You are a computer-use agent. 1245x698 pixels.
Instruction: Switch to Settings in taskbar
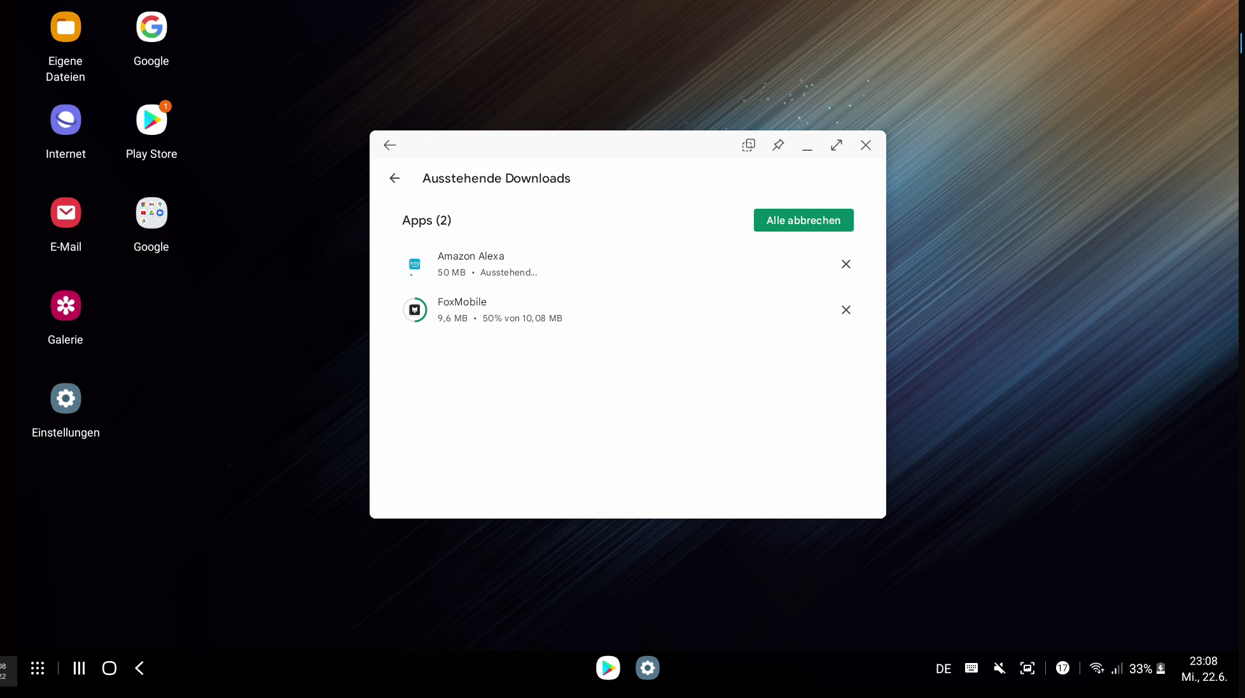[648, 667]
